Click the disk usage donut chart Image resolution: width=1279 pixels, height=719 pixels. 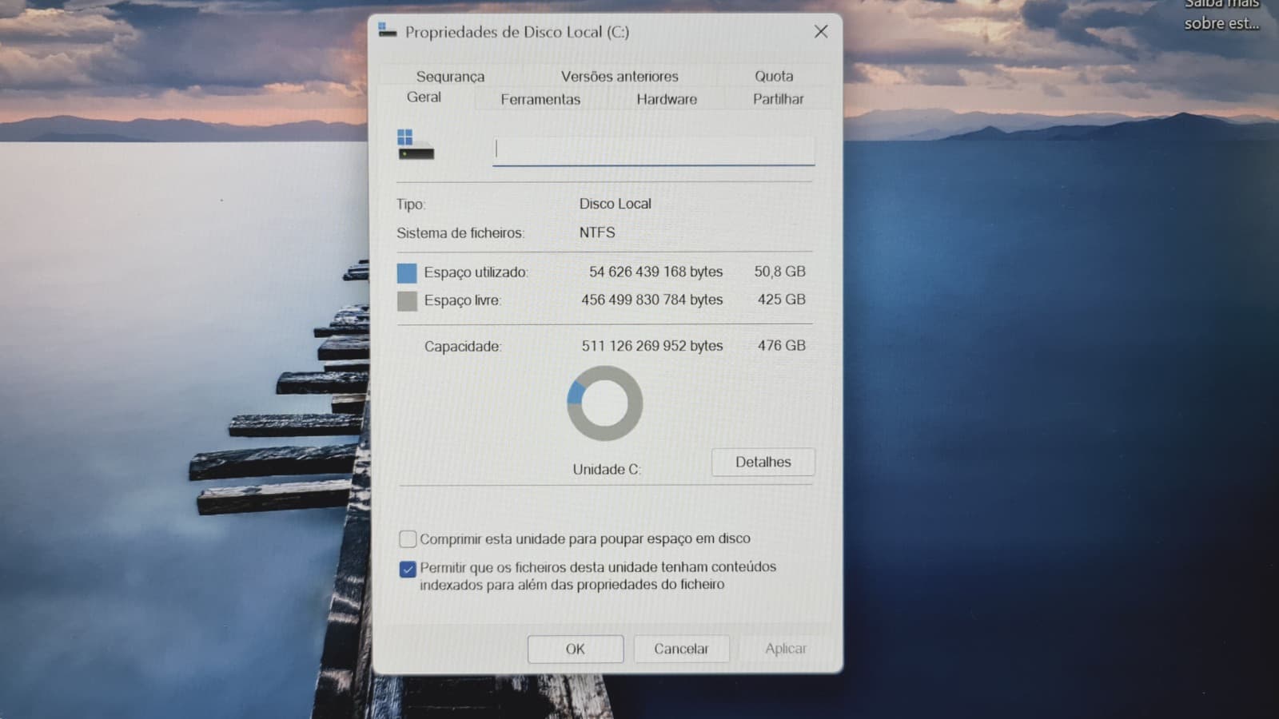click(604, 403)
